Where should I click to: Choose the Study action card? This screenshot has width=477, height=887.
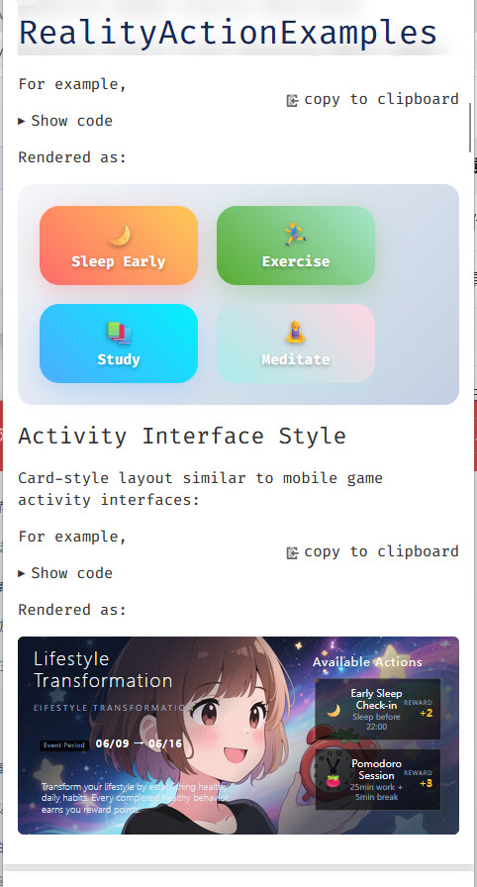(x=119, y=344)
